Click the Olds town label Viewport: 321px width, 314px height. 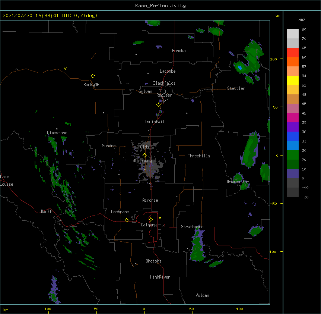click(144, 147)
